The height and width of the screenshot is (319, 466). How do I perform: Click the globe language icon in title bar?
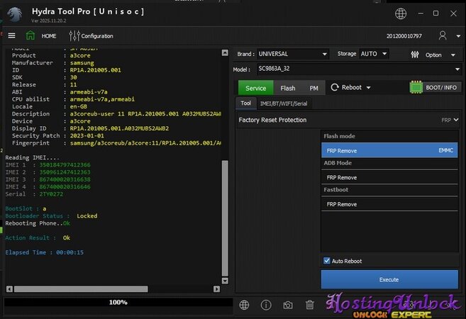click(x=401, y=14)
